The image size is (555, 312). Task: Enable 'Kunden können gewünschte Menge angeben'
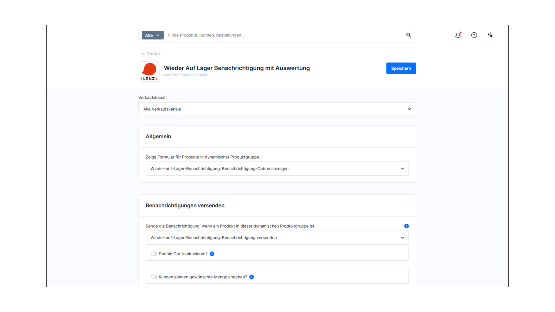154,277
